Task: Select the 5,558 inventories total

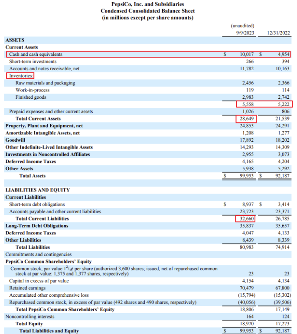Action: pyautogui.click(x=248, y=104)
